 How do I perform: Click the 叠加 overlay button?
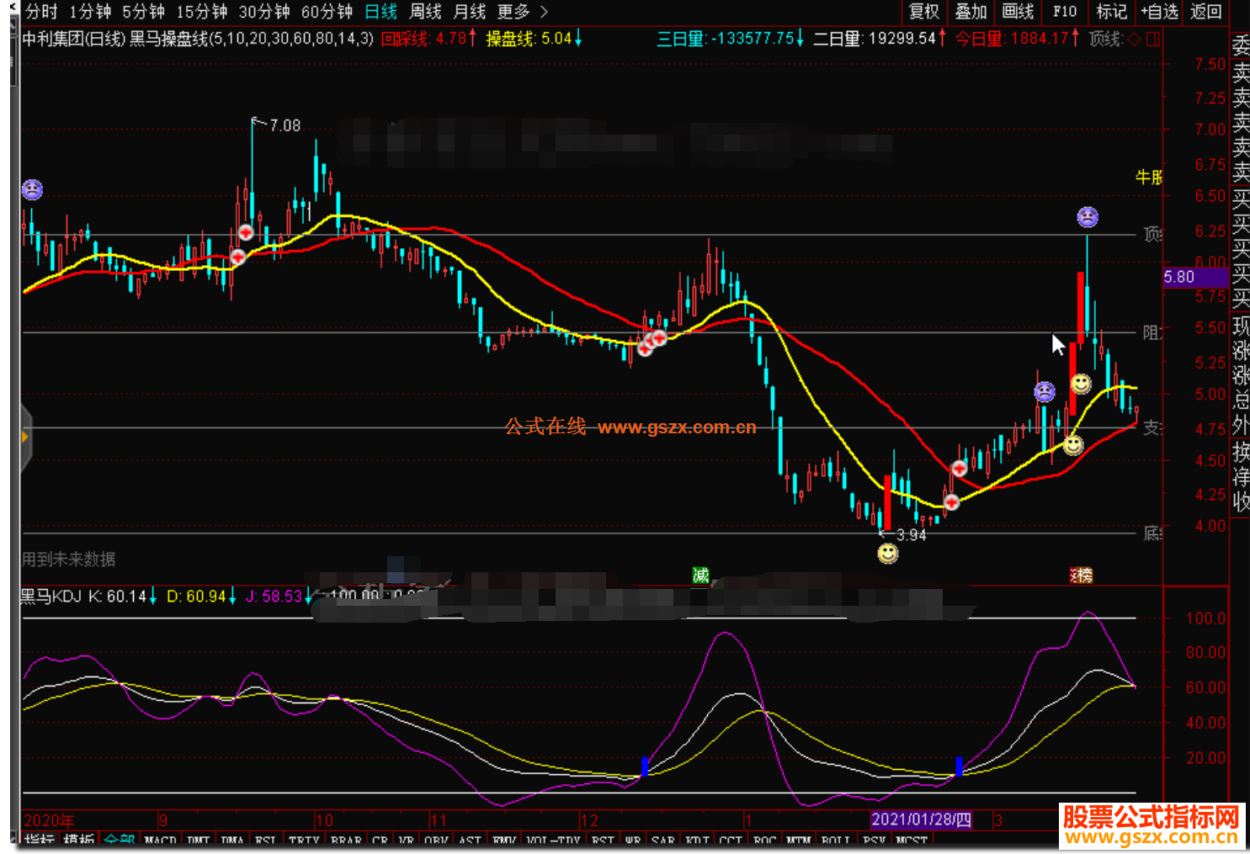(x=971, y=12)
